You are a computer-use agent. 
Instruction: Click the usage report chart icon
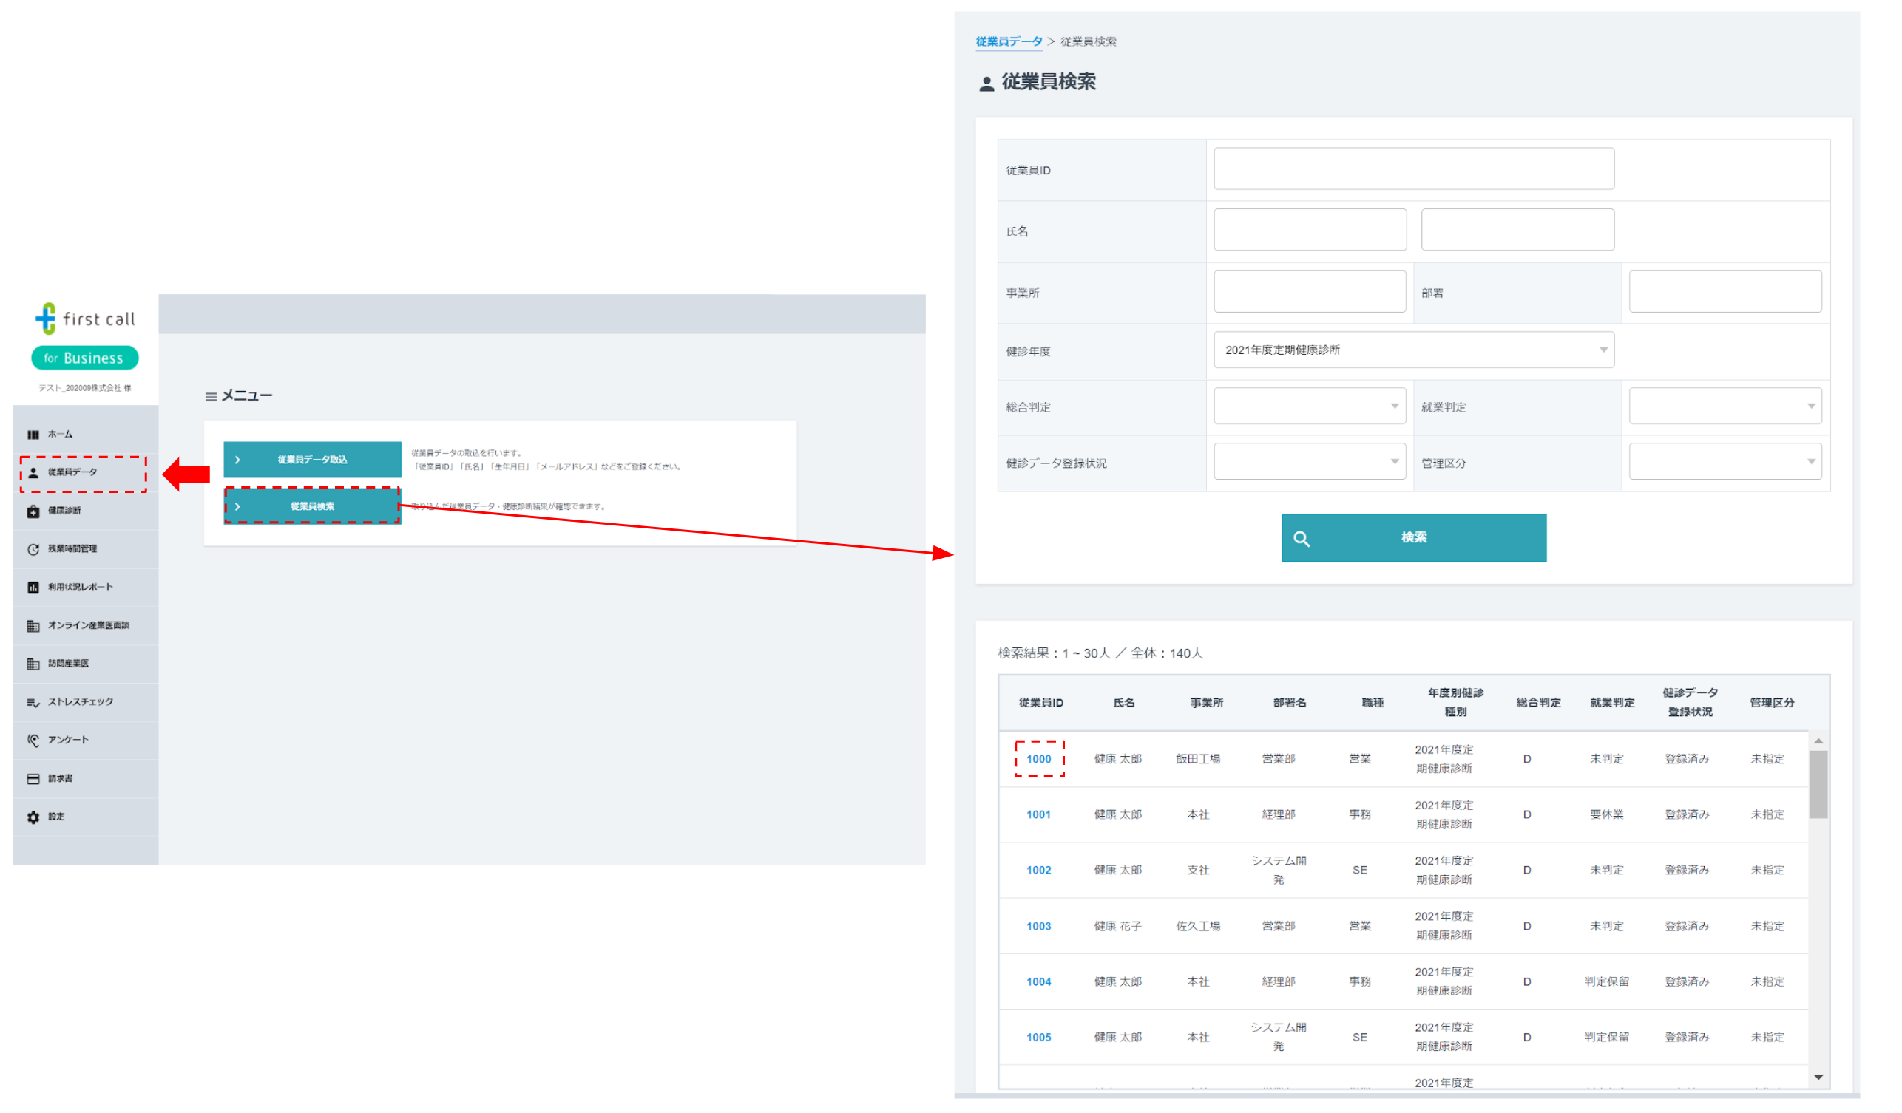33,588
